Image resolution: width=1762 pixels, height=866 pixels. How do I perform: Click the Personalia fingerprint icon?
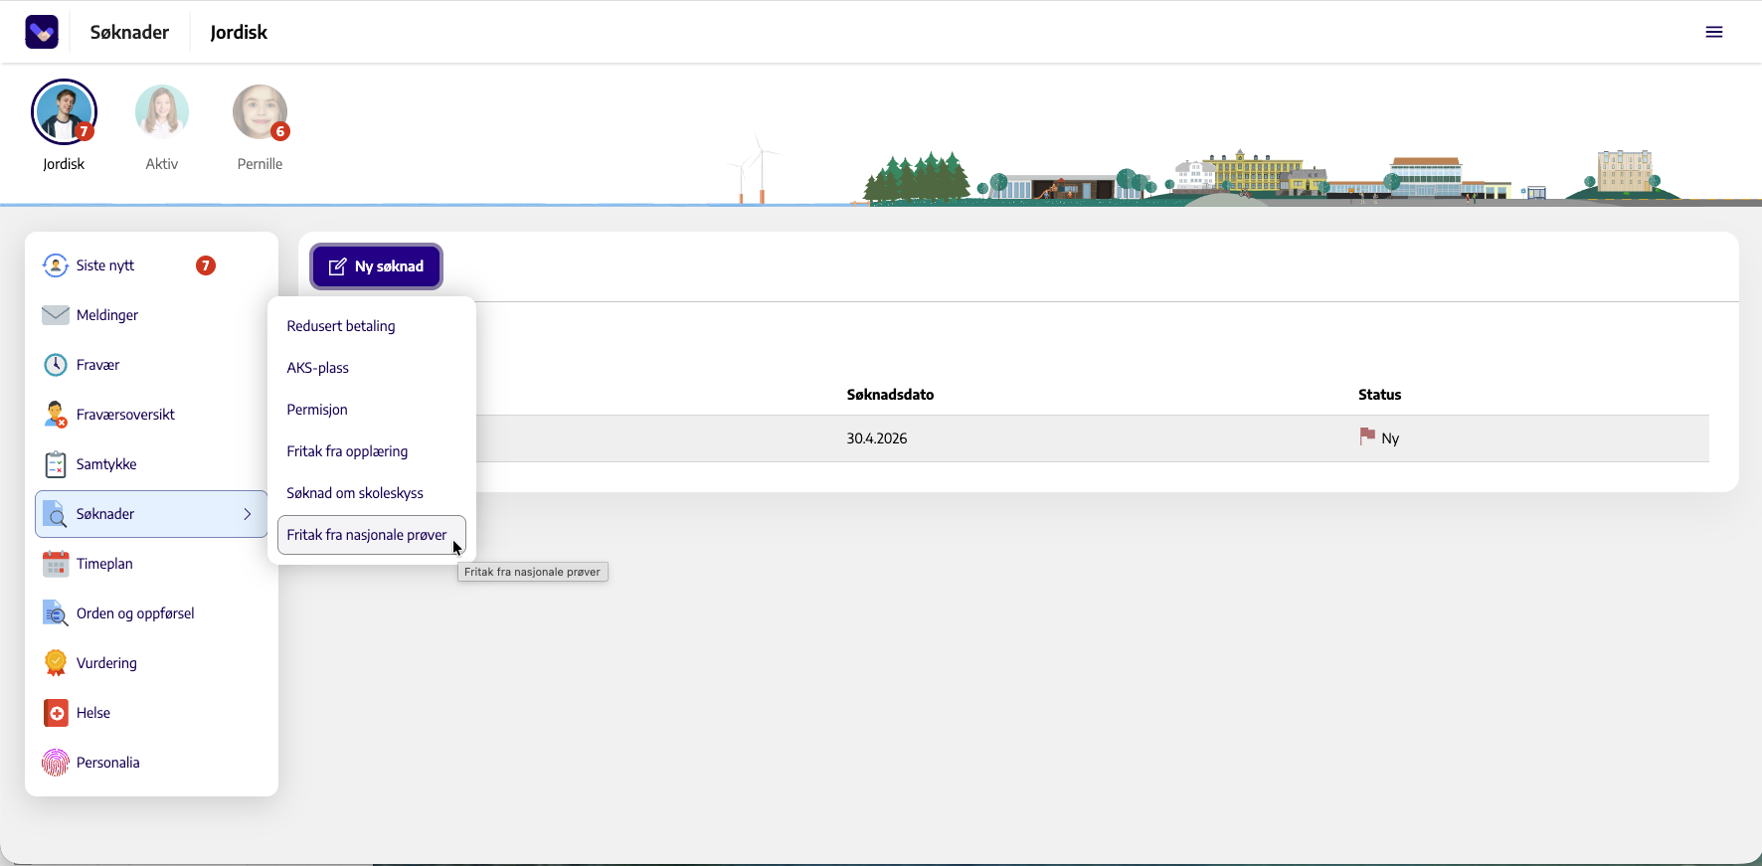click(x=56, y=763)
